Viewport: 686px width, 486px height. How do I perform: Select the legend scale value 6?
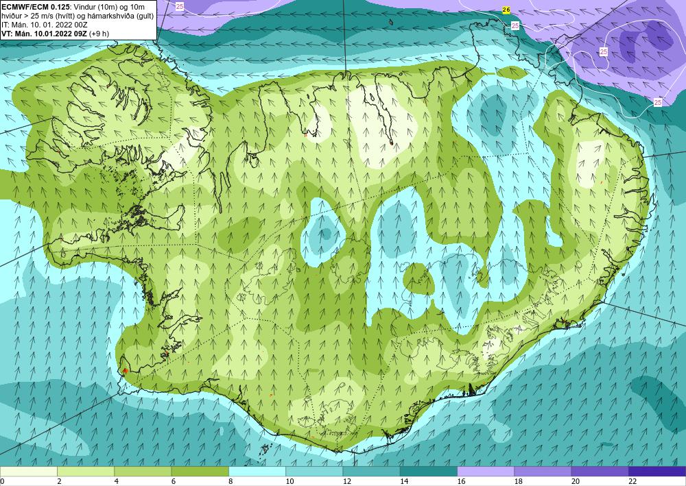174,482
